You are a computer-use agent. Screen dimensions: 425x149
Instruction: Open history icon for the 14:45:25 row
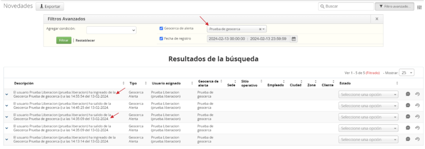click(418, 106)
